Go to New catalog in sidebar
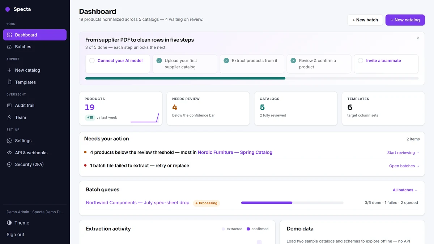Viewport: 434px width, 244px height. [35, 70]
